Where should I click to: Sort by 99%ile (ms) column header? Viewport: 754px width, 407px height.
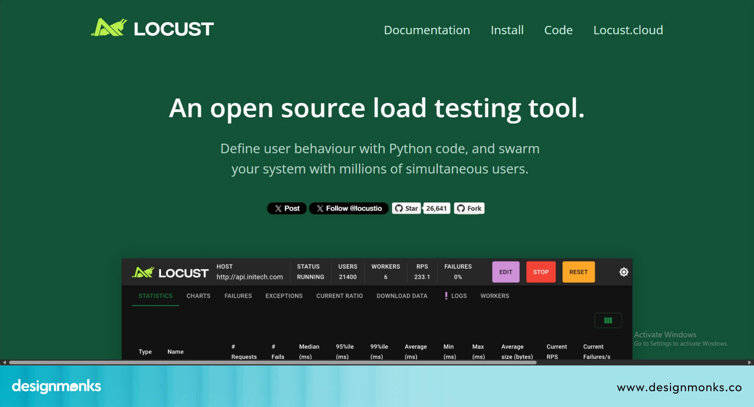pyautogui.click(x=379, y=352)
